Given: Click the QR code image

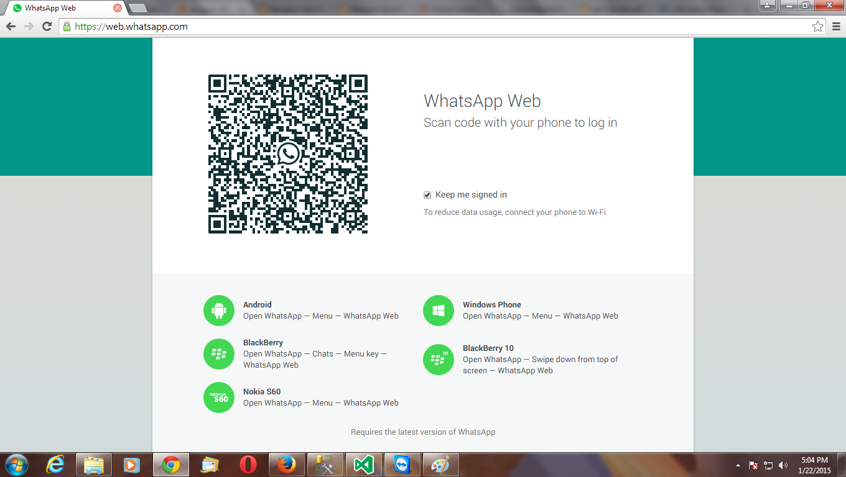Looking at the screenshot, I should point(288,154).
